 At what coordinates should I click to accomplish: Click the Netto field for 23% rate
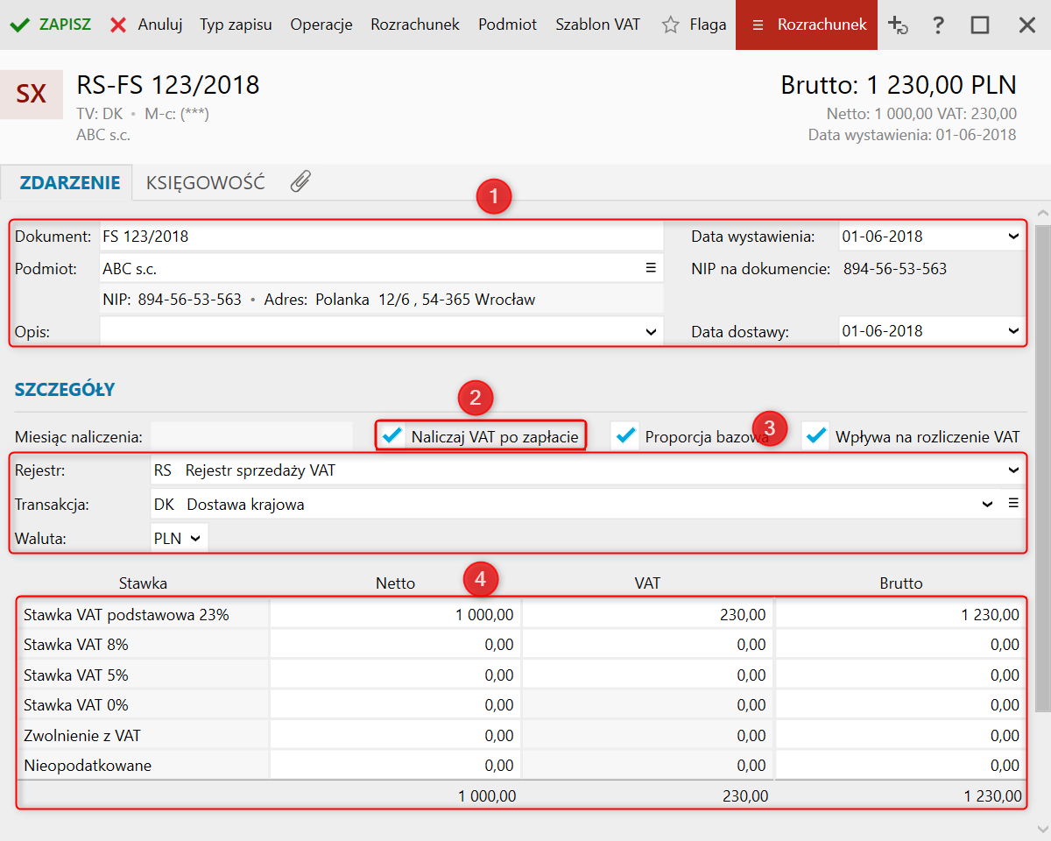[396, 615]
